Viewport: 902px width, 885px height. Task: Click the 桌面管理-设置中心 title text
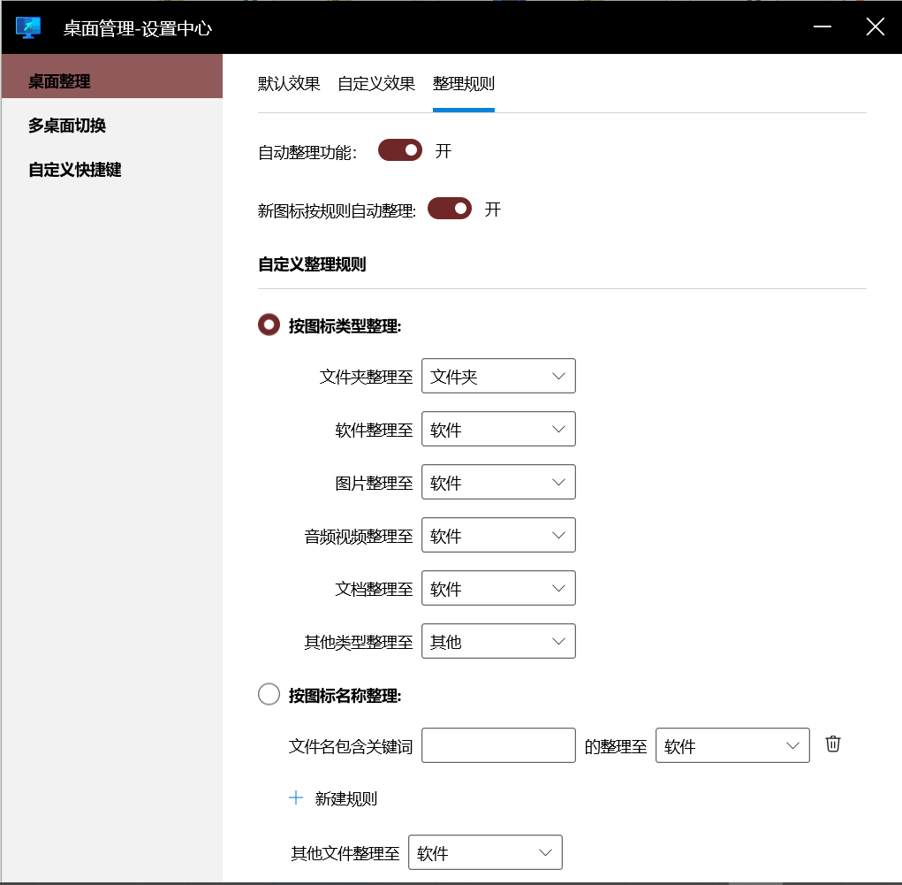click(138, 28)
